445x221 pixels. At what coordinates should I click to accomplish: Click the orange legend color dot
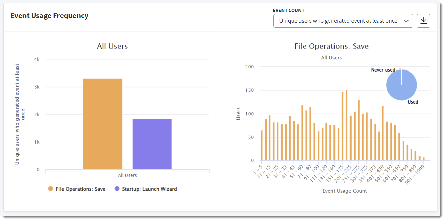pyautogui.click(x=50, y=189)
